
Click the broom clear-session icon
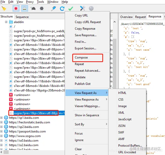4,9
